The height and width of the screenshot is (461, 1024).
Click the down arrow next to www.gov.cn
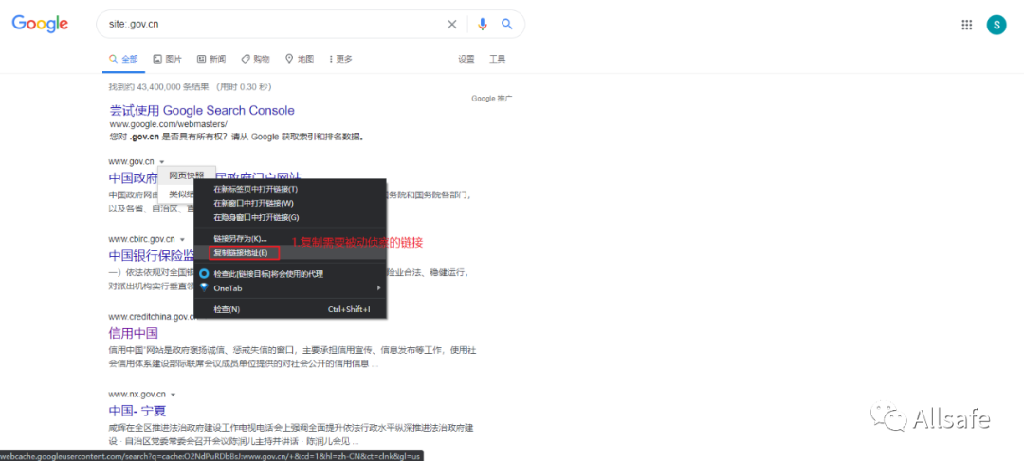[161, 161]
